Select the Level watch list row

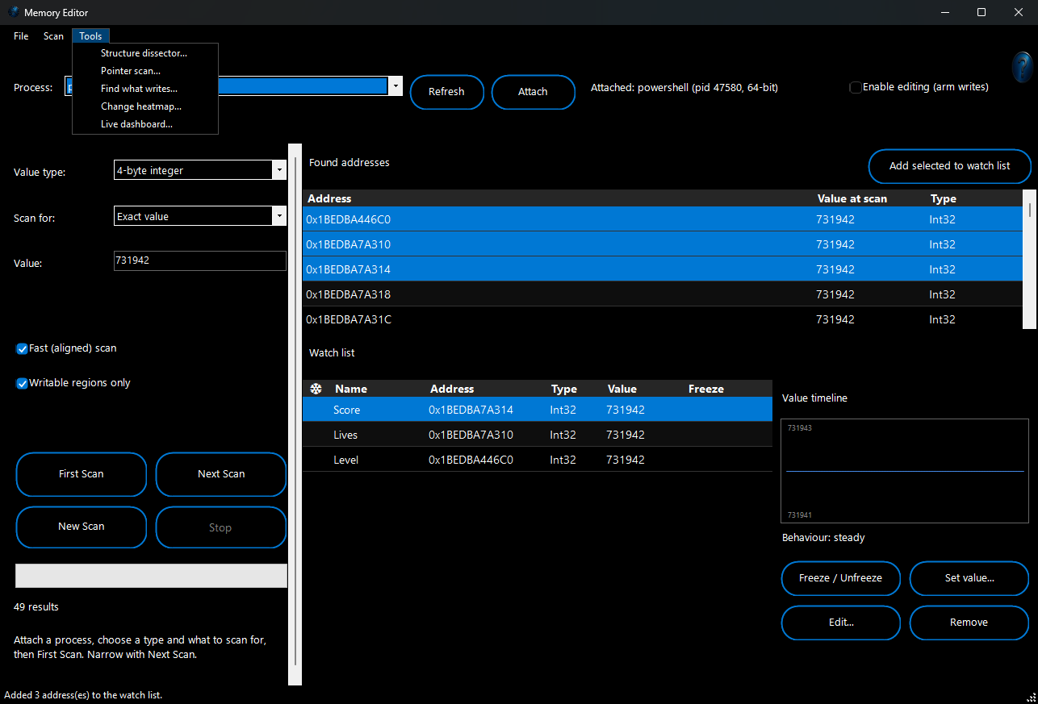[538, 460]
